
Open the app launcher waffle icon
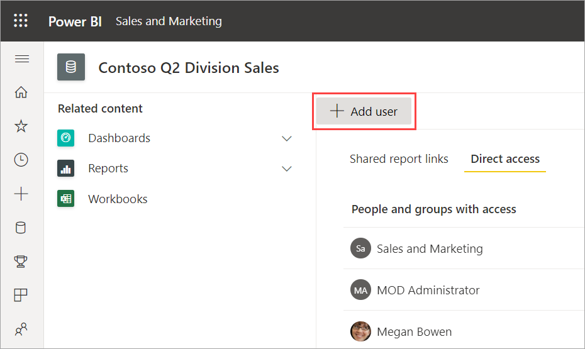click(21, 21)
